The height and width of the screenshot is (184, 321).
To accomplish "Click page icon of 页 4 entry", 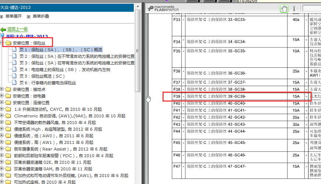I will pyautogui.click(x=14, y=69).
